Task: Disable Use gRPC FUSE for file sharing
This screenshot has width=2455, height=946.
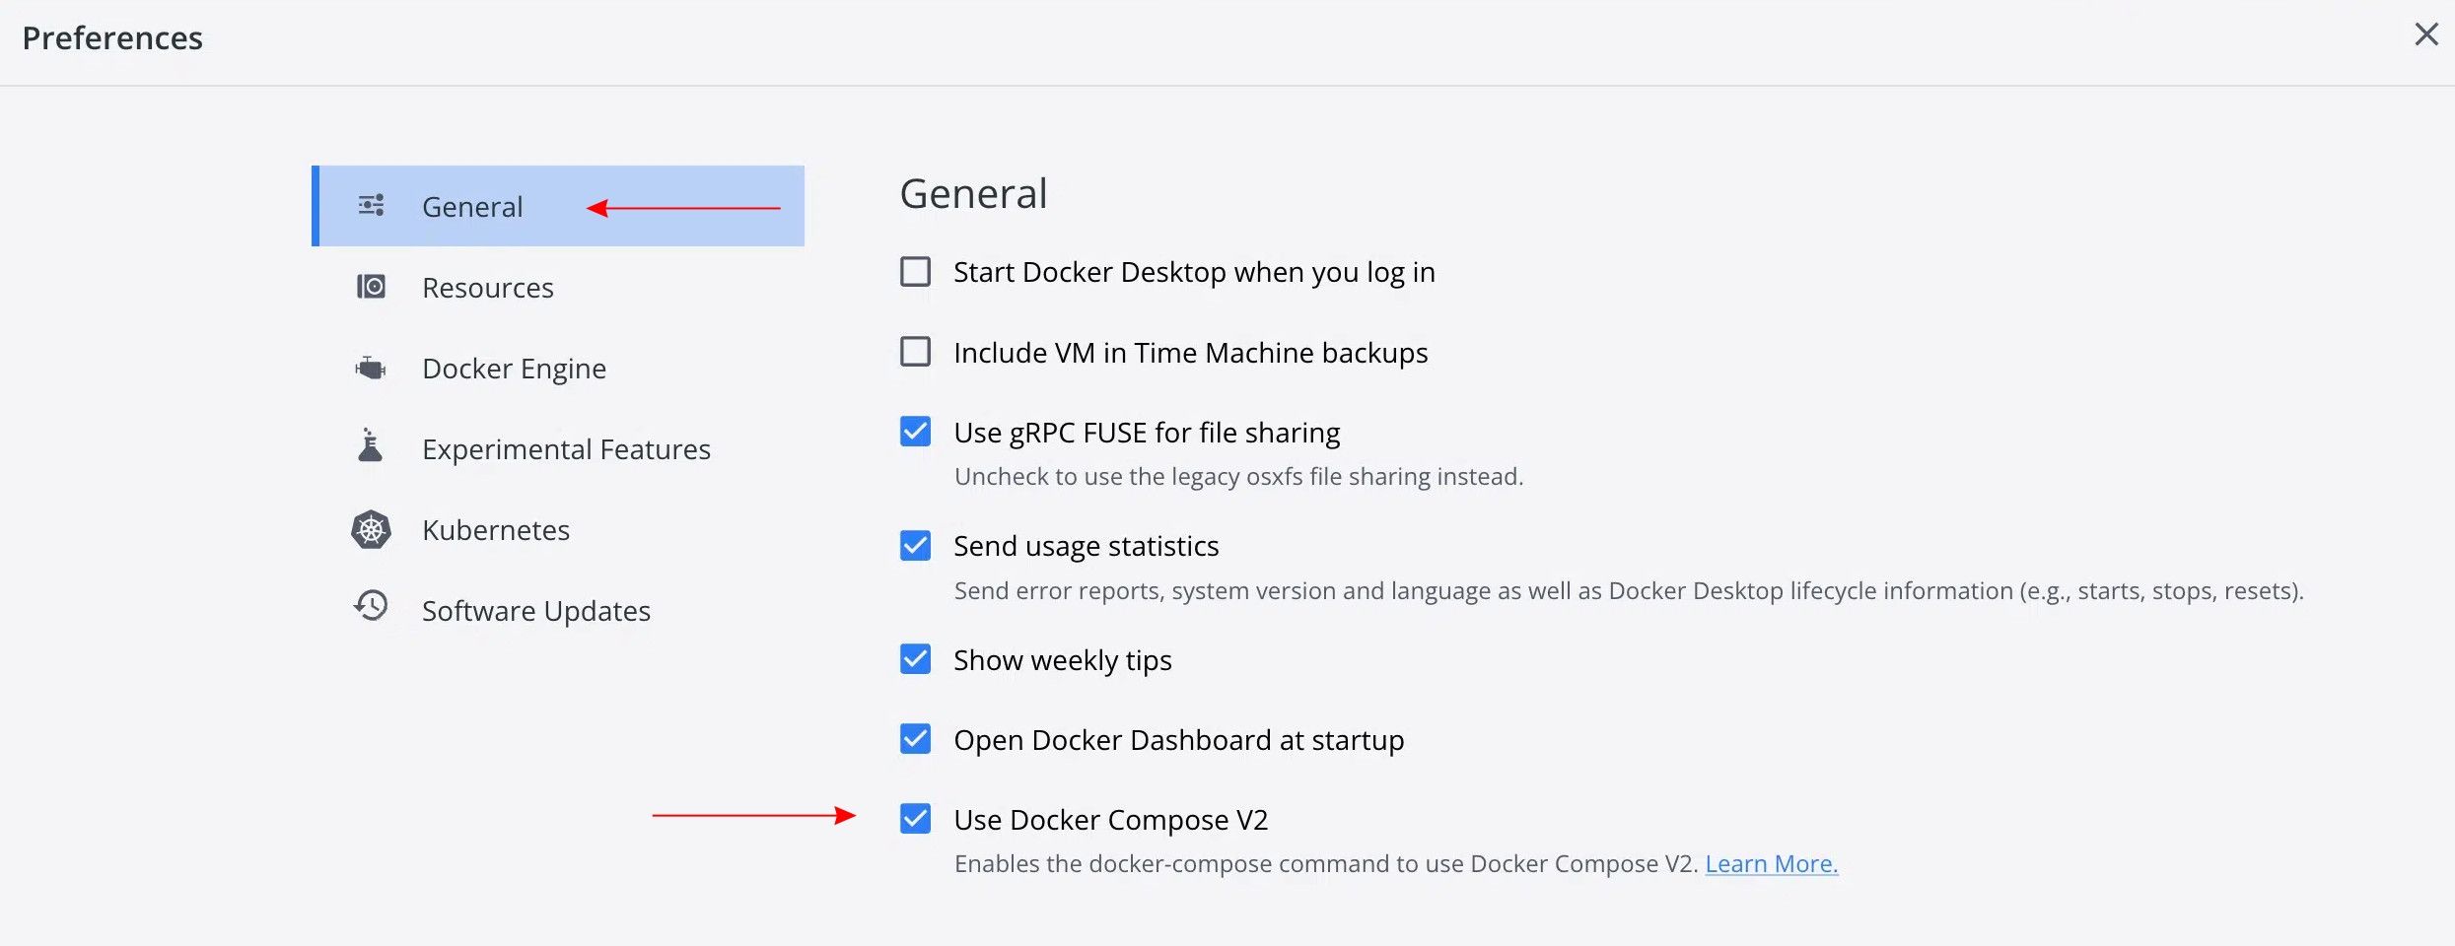Action: [914, 432]
